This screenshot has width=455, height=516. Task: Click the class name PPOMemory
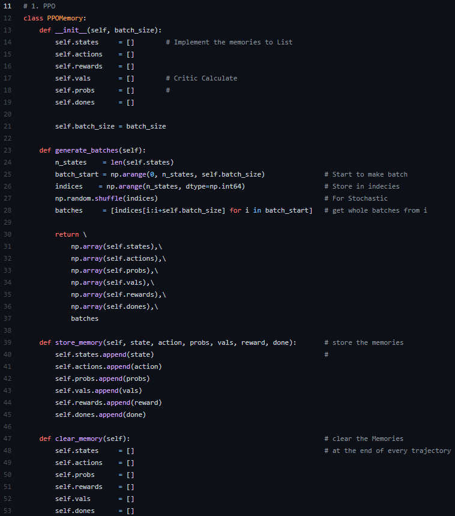click(x=65, y=18)
